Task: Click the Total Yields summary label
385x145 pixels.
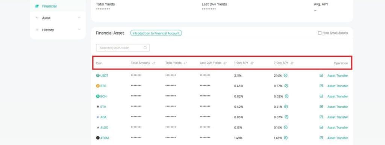Action: [105, 4]
